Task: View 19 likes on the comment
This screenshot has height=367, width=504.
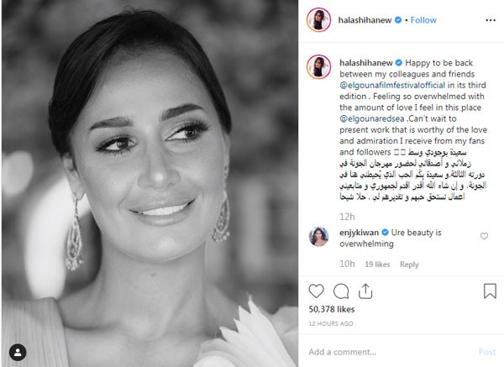Action: click(377, 265)
